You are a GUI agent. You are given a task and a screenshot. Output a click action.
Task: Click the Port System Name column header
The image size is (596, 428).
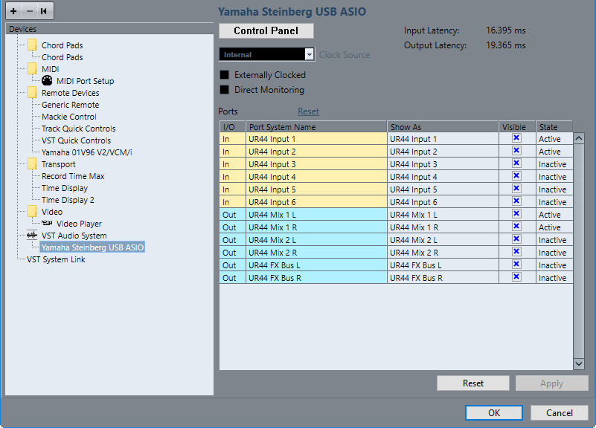(316, 127)
